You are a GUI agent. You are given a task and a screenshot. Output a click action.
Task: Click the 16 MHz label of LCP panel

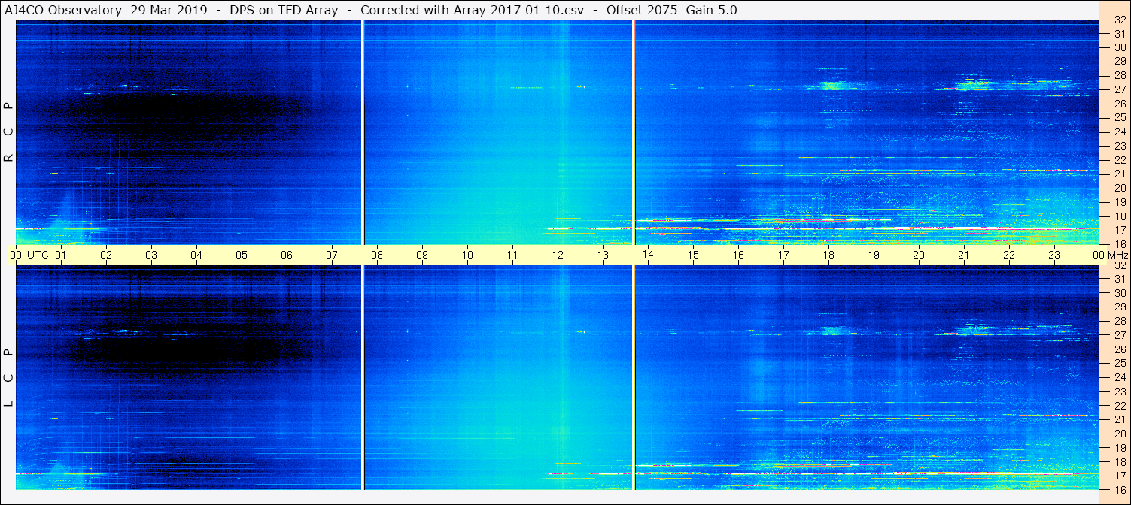[1119, 489]
